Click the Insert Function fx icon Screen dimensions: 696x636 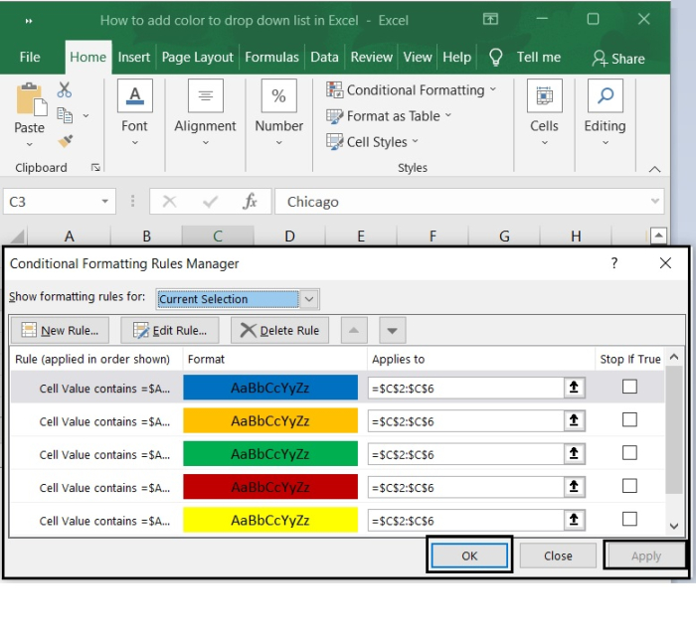(251, 202)
